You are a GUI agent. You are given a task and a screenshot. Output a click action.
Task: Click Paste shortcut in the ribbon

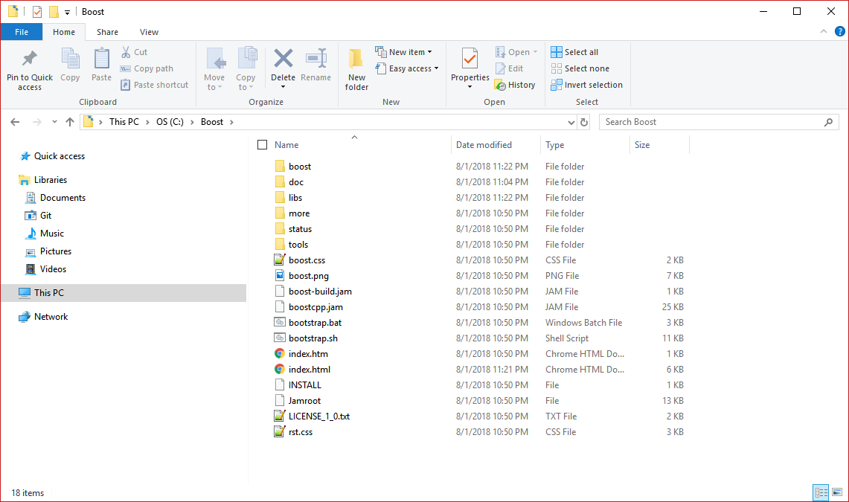click(x=154, y=85)
